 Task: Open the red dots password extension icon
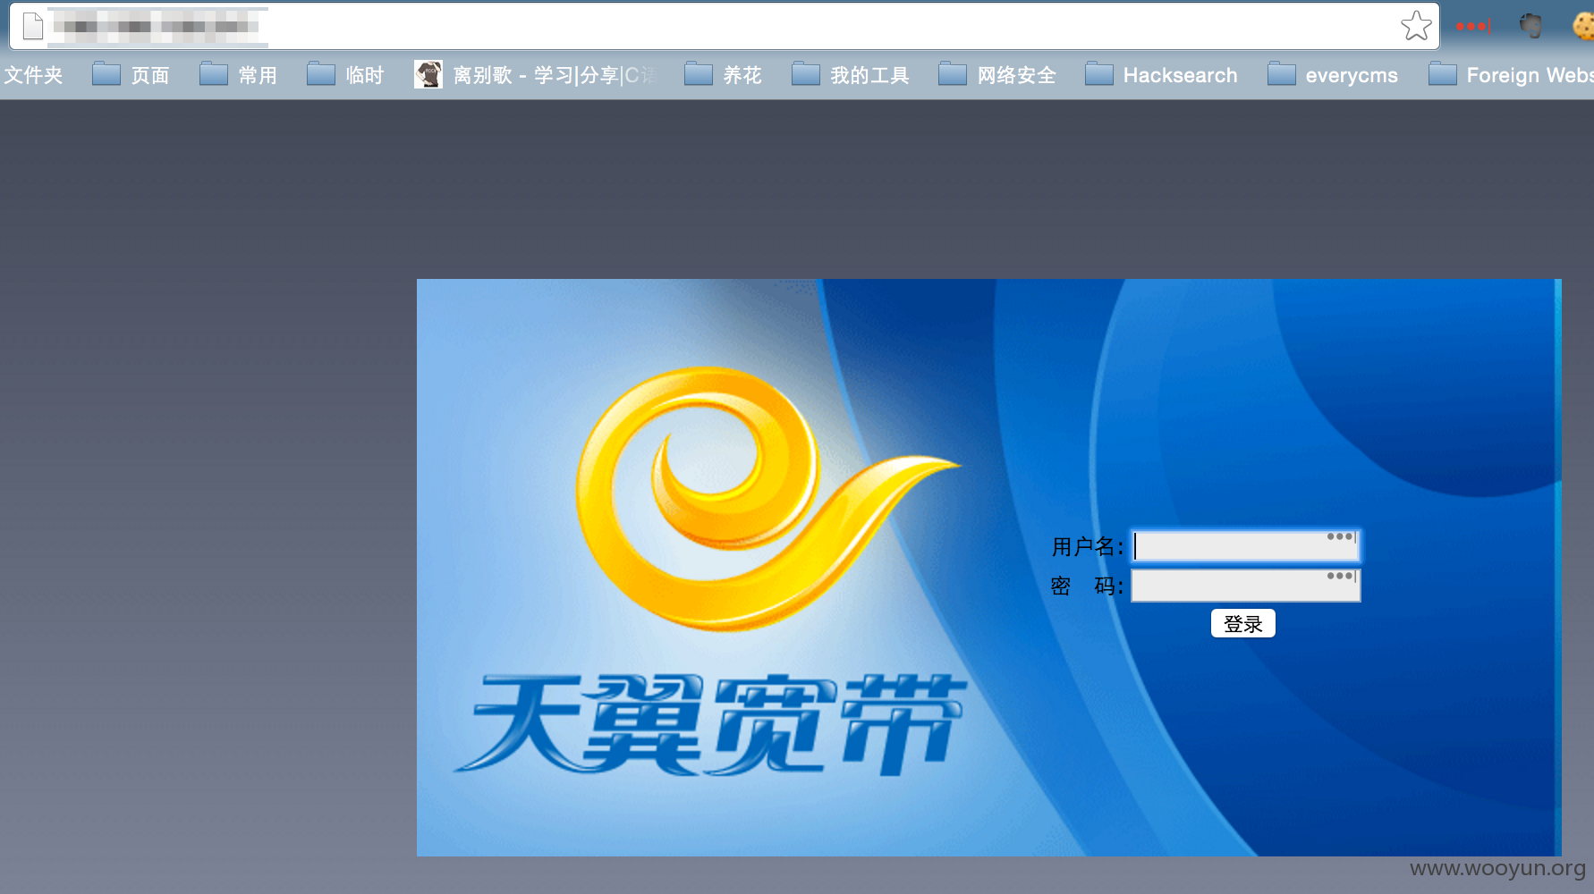[x=1473, y=27]
